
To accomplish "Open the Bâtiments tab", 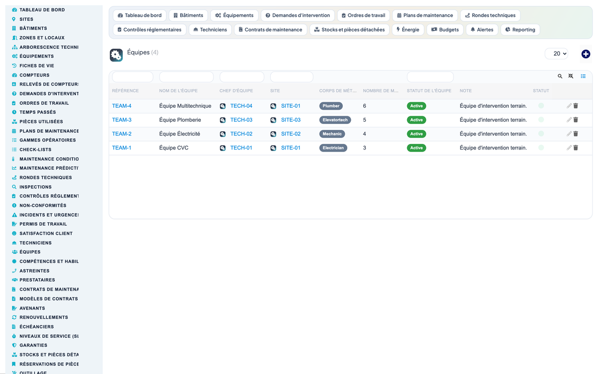I will tap(188, 16).
